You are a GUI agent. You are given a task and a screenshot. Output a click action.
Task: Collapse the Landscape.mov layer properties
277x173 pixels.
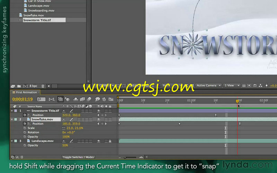[x=12, y=141]
